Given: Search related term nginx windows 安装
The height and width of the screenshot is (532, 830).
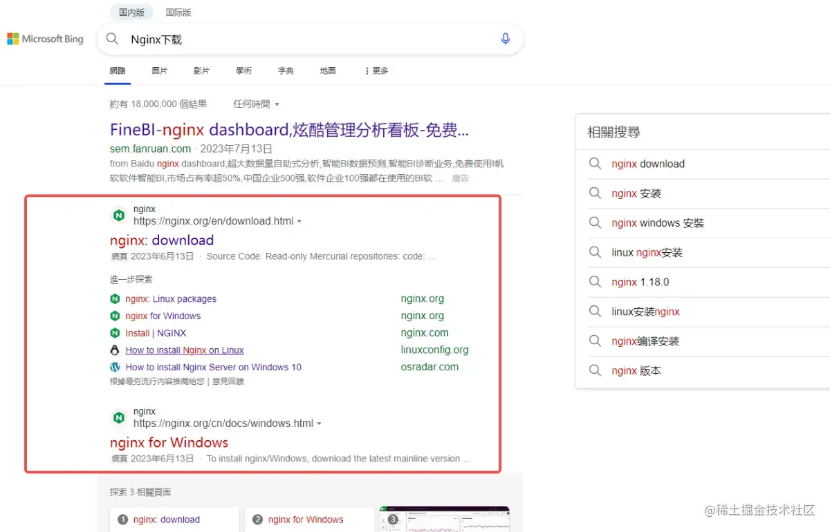Looking at the screenshot, I should tap(658, 223).
